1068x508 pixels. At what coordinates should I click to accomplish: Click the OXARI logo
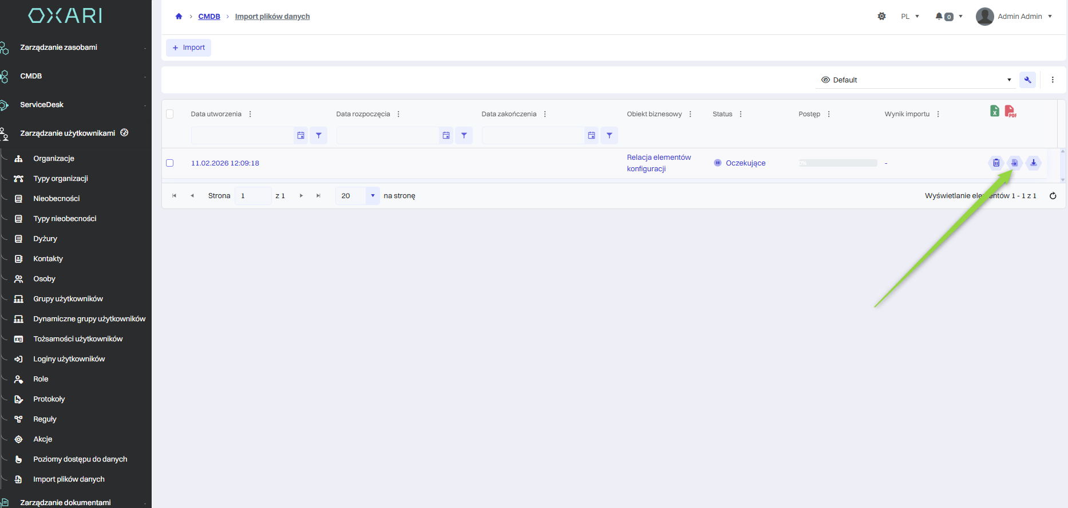65,16
